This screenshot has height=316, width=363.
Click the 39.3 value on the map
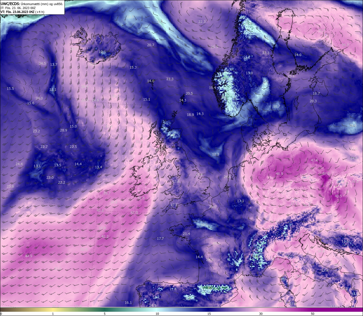(345, 45)
